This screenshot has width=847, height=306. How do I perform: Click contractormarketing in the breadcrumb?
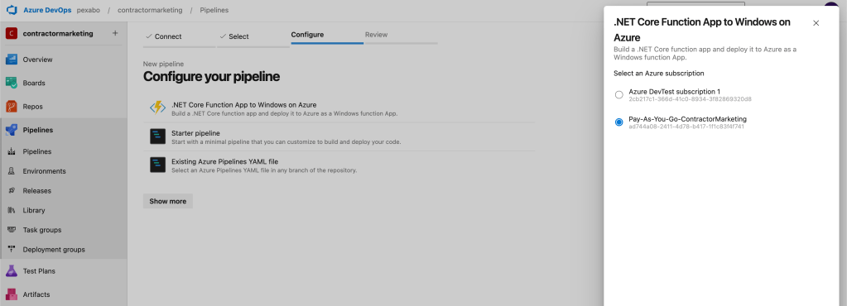(x=150, y=10)
